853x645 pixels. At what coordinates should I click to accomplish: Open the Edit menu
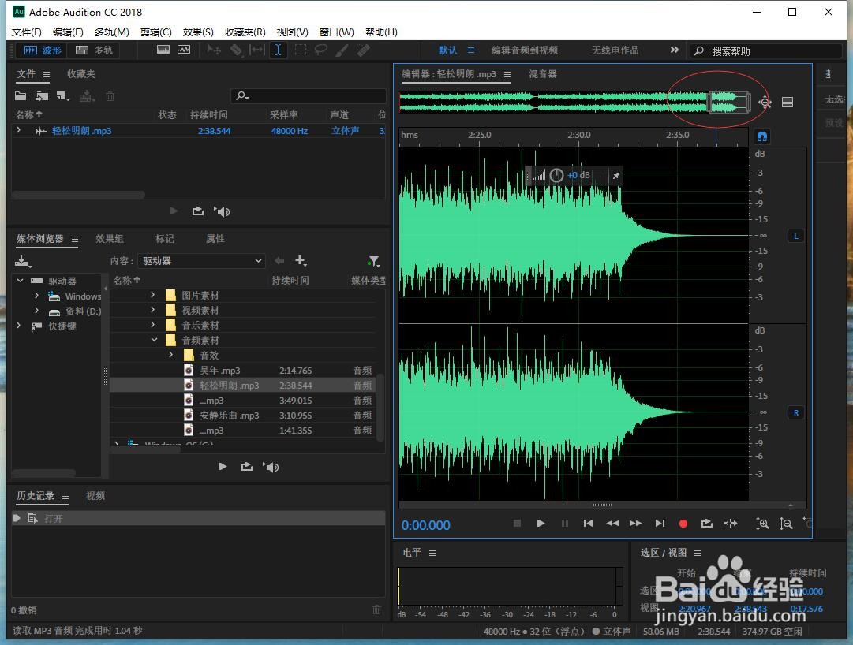click(x=68, y=32)
